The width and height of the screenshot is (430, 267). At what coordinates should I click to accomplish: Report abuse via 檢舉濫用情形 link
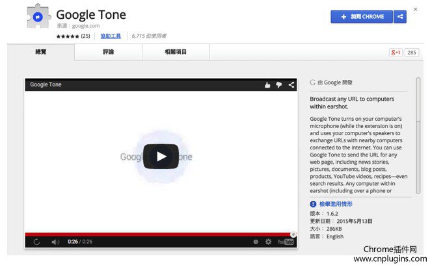(x=336, y=204)
